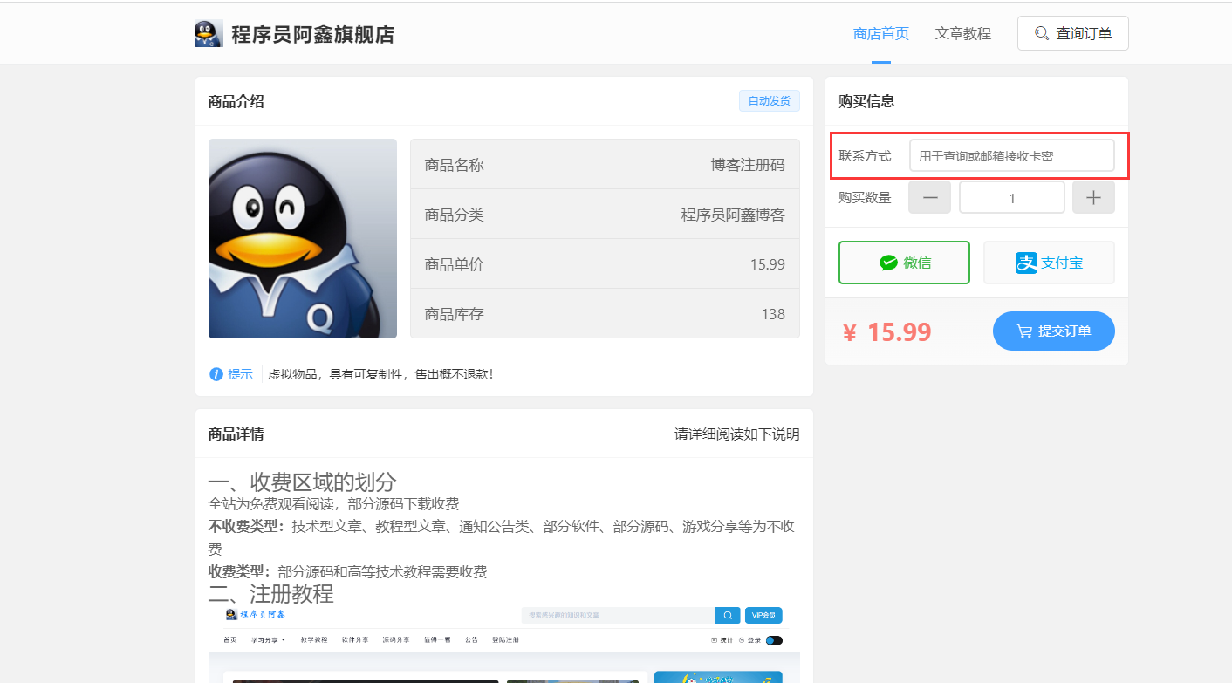Click the category value 程序员阿鑫博客
The height and width of the screenshot is (683, 1232).
pos(733,215)
